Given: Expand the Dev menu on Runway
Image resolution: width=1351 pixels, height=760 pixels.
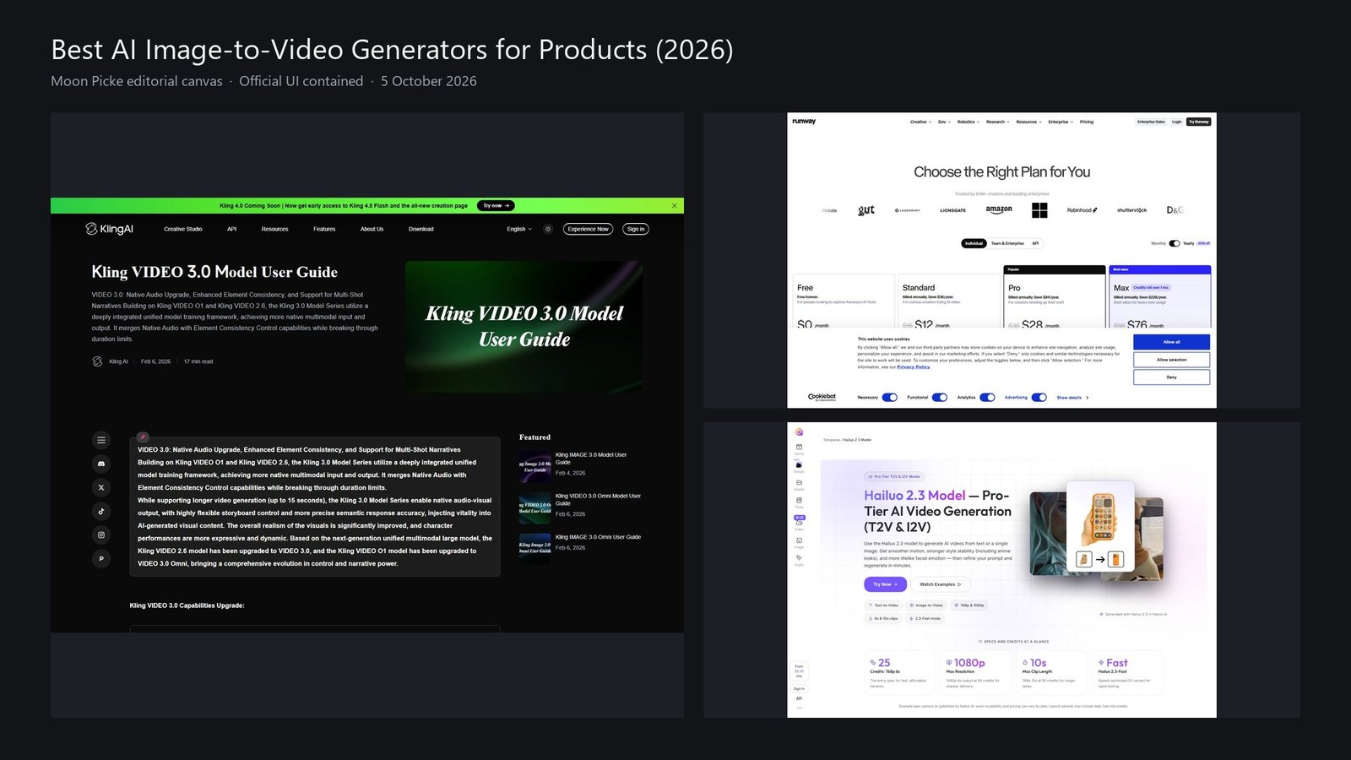Looking at the screenshot, I should click(943, 122).
